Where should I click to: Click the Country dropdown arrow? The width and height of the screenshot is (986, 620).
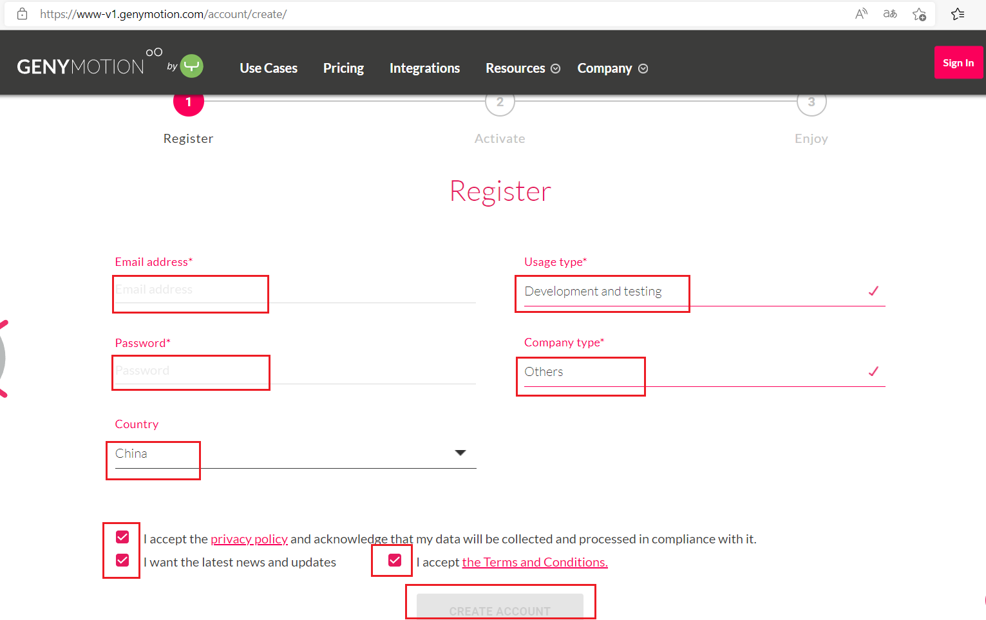460,453
